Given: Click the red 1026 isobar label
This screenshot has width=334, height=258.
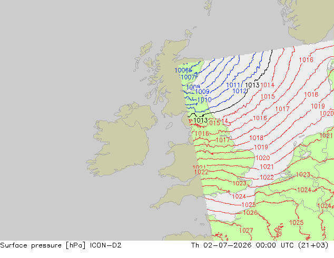Looking at the screenshot, I should (250, 212).
